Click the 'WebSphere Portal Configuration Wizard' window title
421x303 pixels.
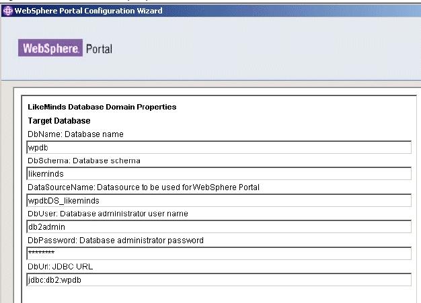[88, 11]
